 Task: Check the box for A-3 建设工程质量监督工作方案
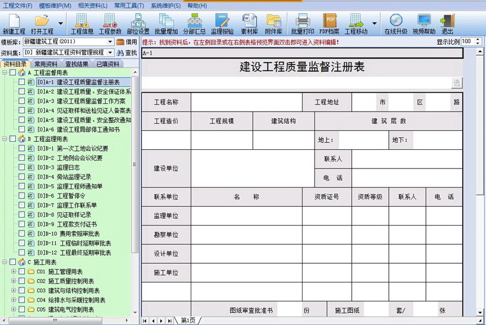21,101
